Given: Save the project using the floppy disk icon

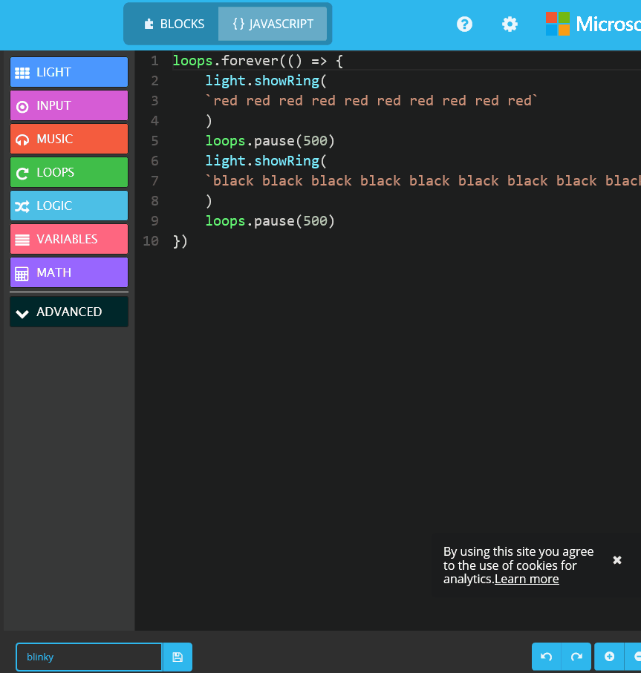Looking at the screenshot, I should [x=178, y=657].
